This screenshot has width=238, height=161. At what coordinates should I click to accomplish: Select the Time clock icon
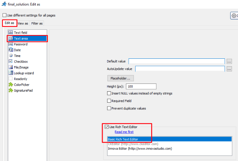(11, 56)
